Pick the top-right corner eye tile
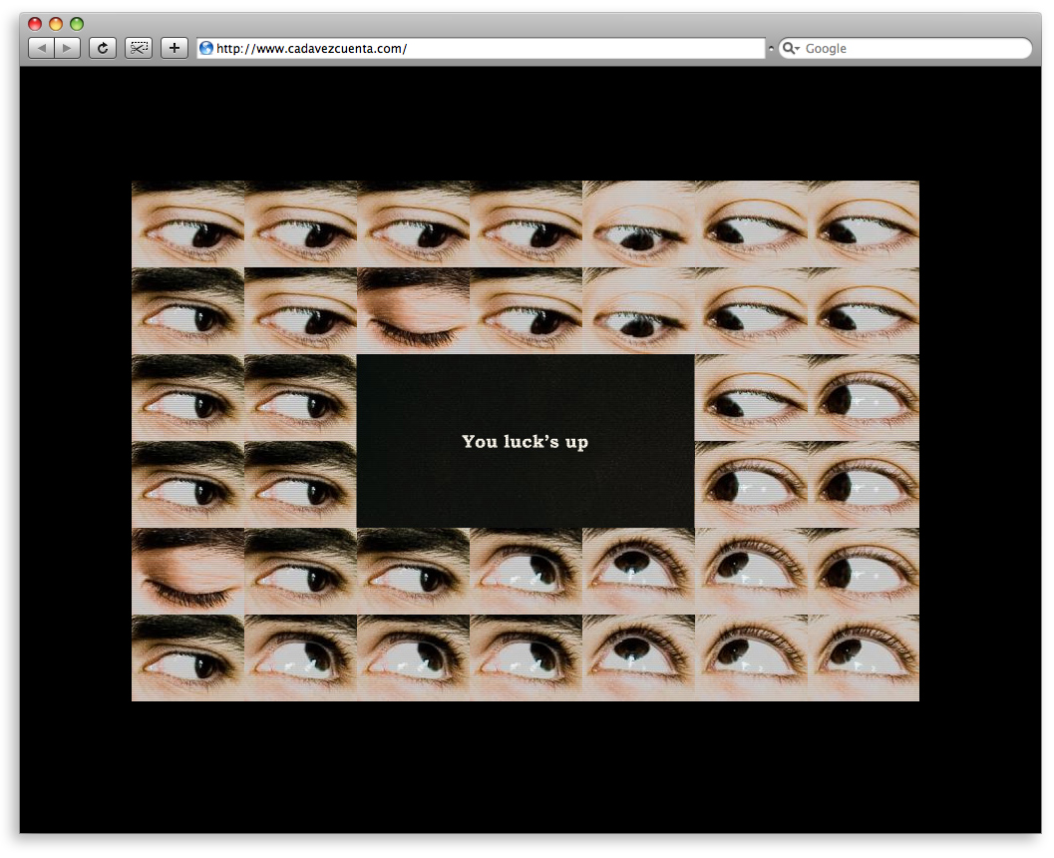This screenshot has height=858, width=1054. point(864,224)
